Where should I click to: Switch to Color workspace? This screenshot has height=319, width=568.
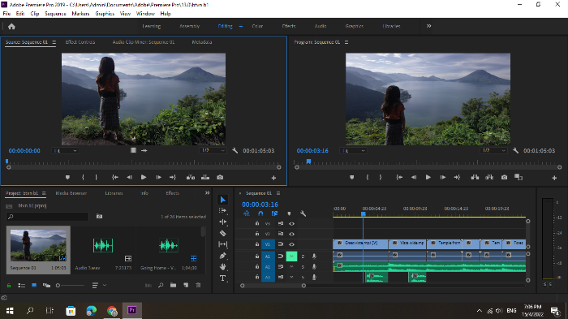[257, 26]
